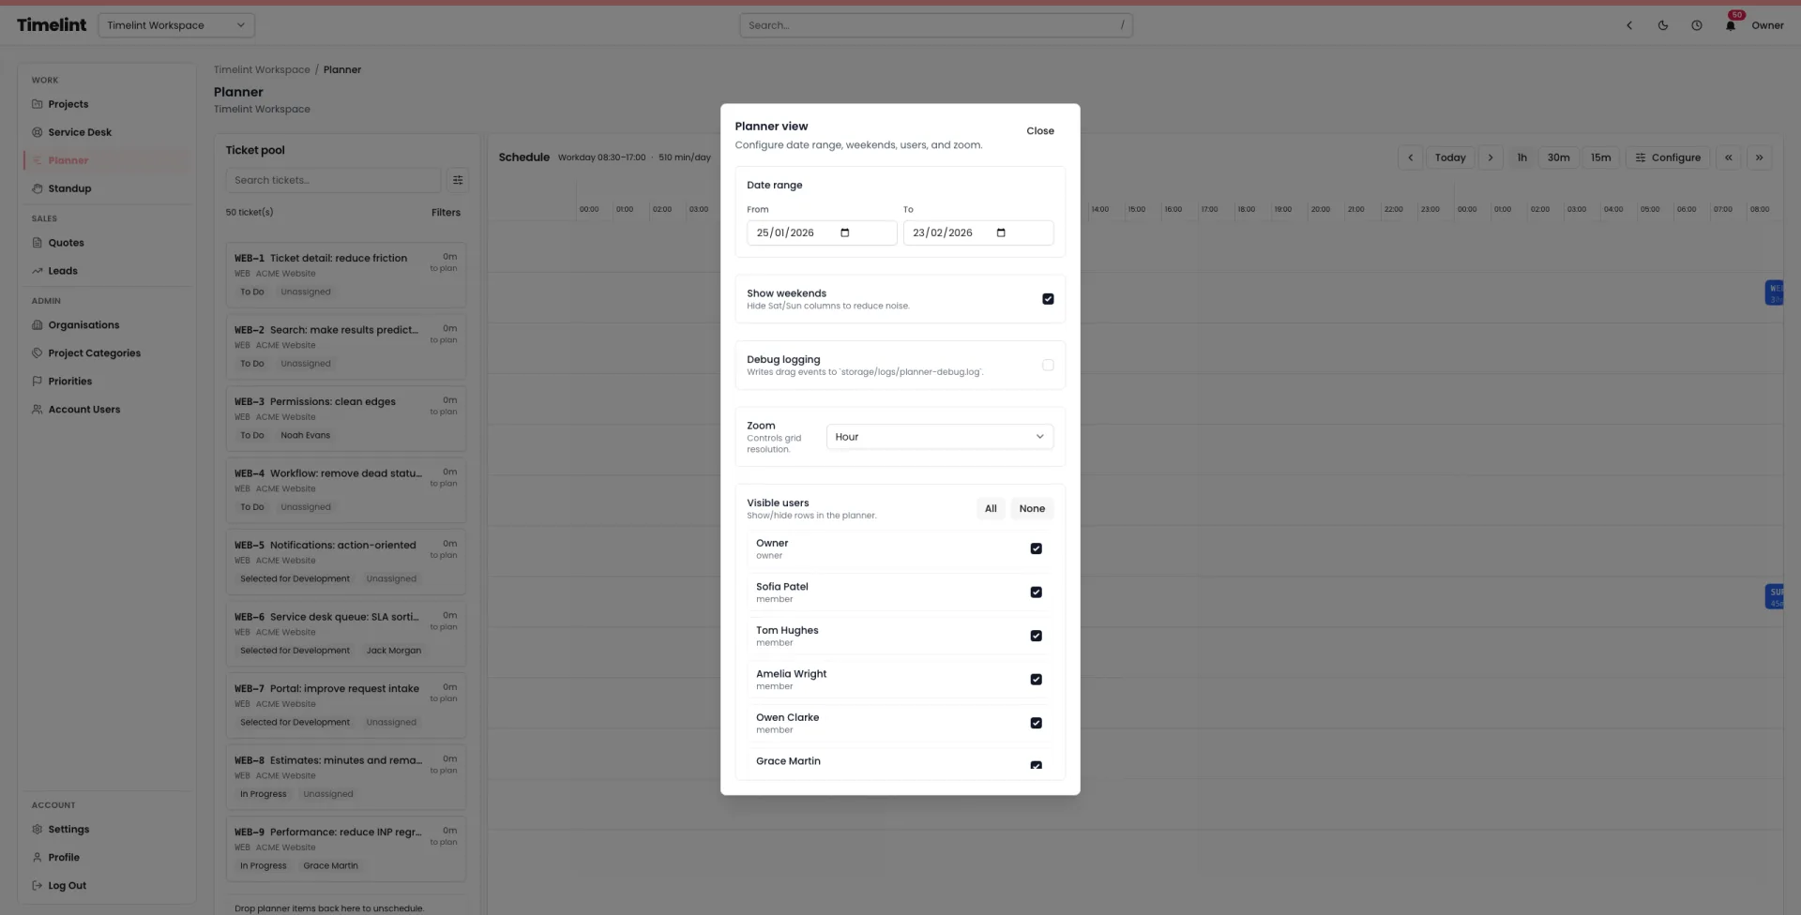The width and height of the screenshot is (1801, 915).
Task: Select Leads under the Sales section
Action: [63, 270]
